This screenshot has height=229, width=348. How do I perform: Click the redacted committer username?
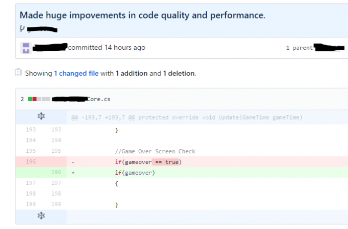pyautogui.click(x=50, y=47)
